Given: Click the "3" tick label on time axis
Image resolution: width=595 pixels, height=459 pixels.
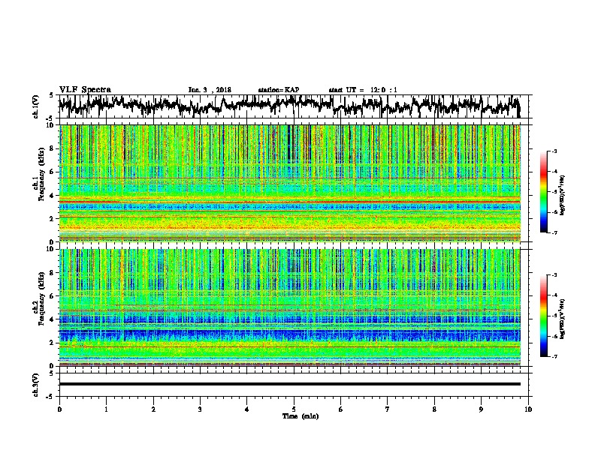Looking at the screenshot, I should tap(200, 409).
